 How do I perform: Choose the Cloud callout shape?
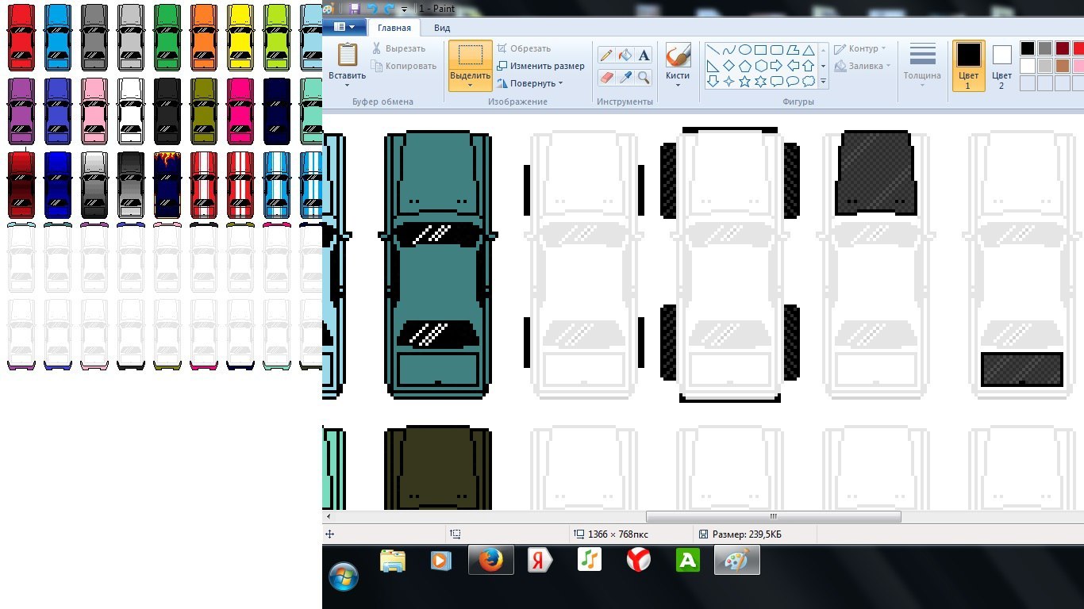coord(809,82)
